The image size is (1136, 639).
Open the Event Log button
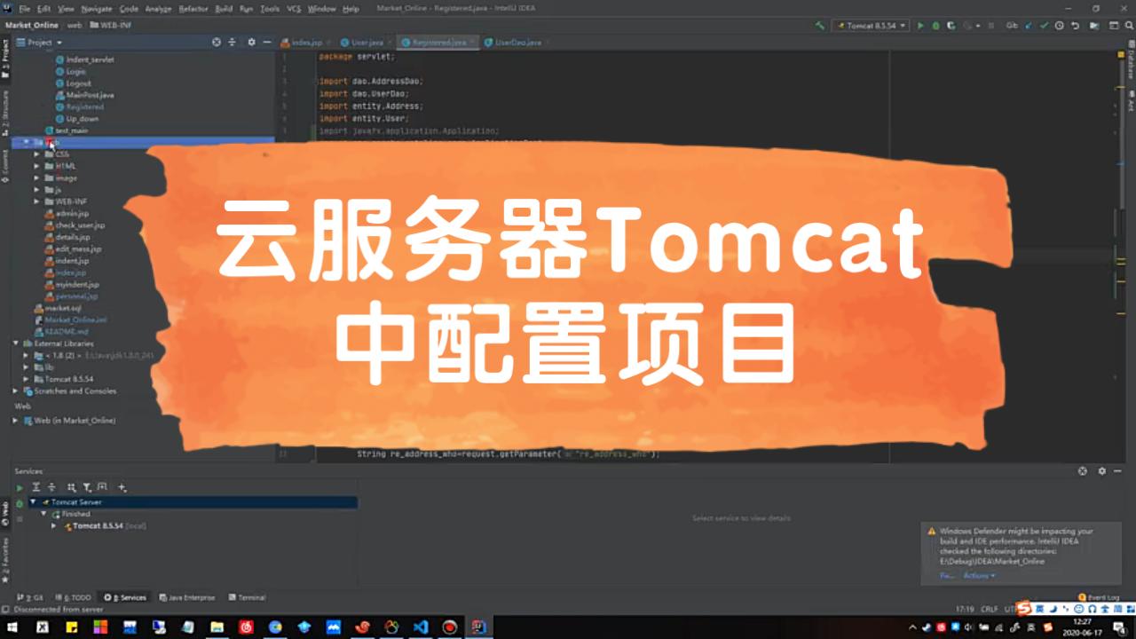[1099, 597]
